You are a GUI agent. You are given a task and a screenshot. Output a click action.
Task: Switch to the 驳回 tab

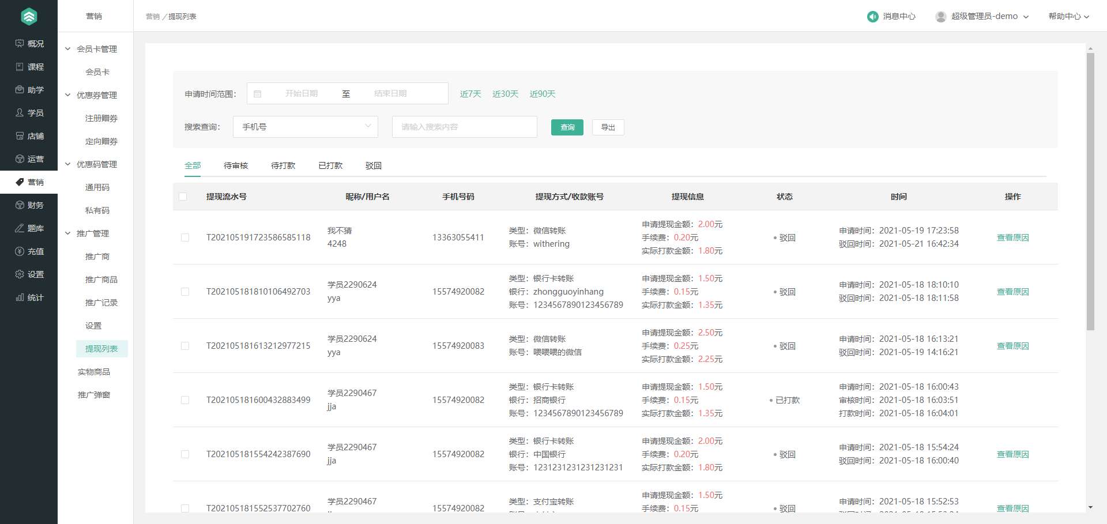(374, 165)
